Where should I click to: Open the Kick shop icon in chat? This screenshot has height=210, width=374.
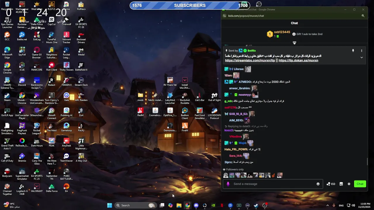tap(341, 184)
